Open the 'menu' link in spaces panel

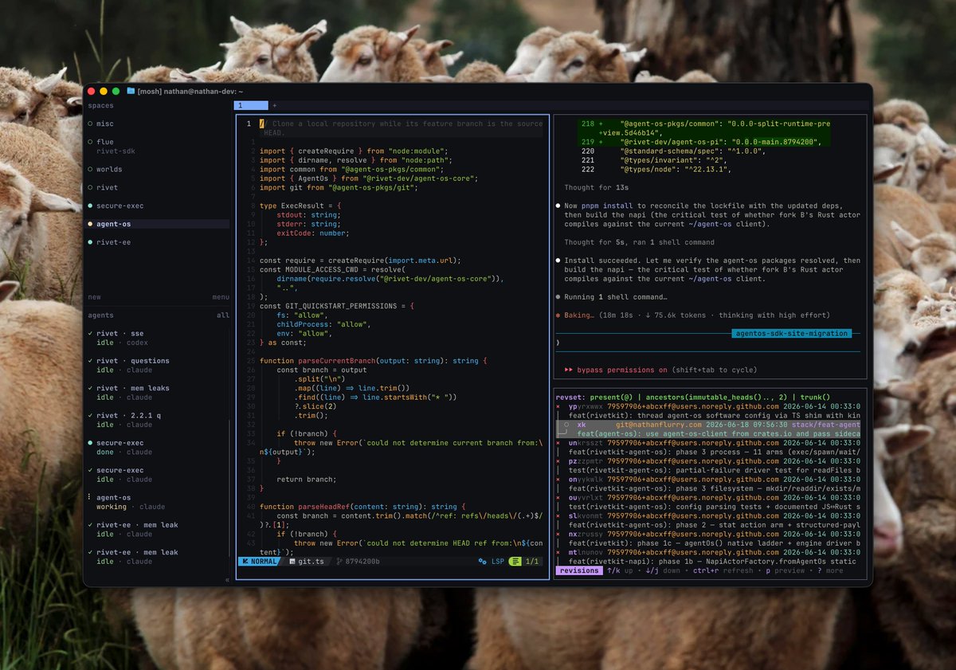221,297
